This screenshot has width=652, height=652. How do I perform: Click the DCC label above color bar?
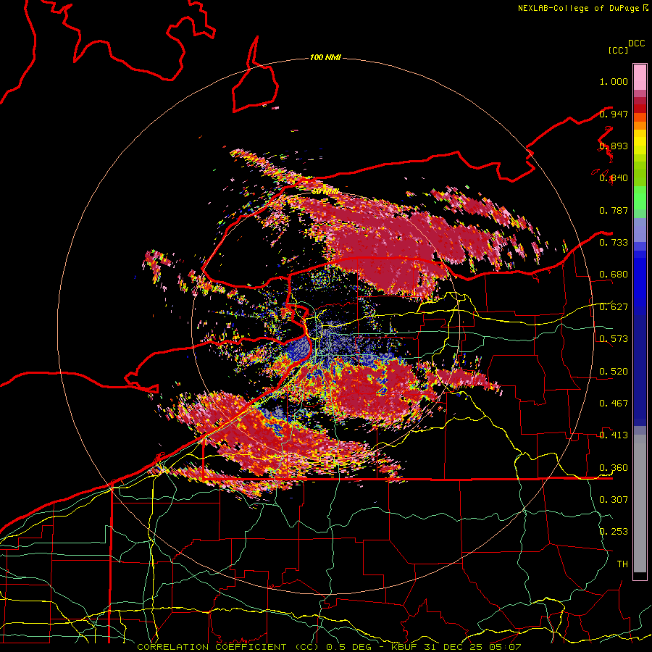click(637, 43)
